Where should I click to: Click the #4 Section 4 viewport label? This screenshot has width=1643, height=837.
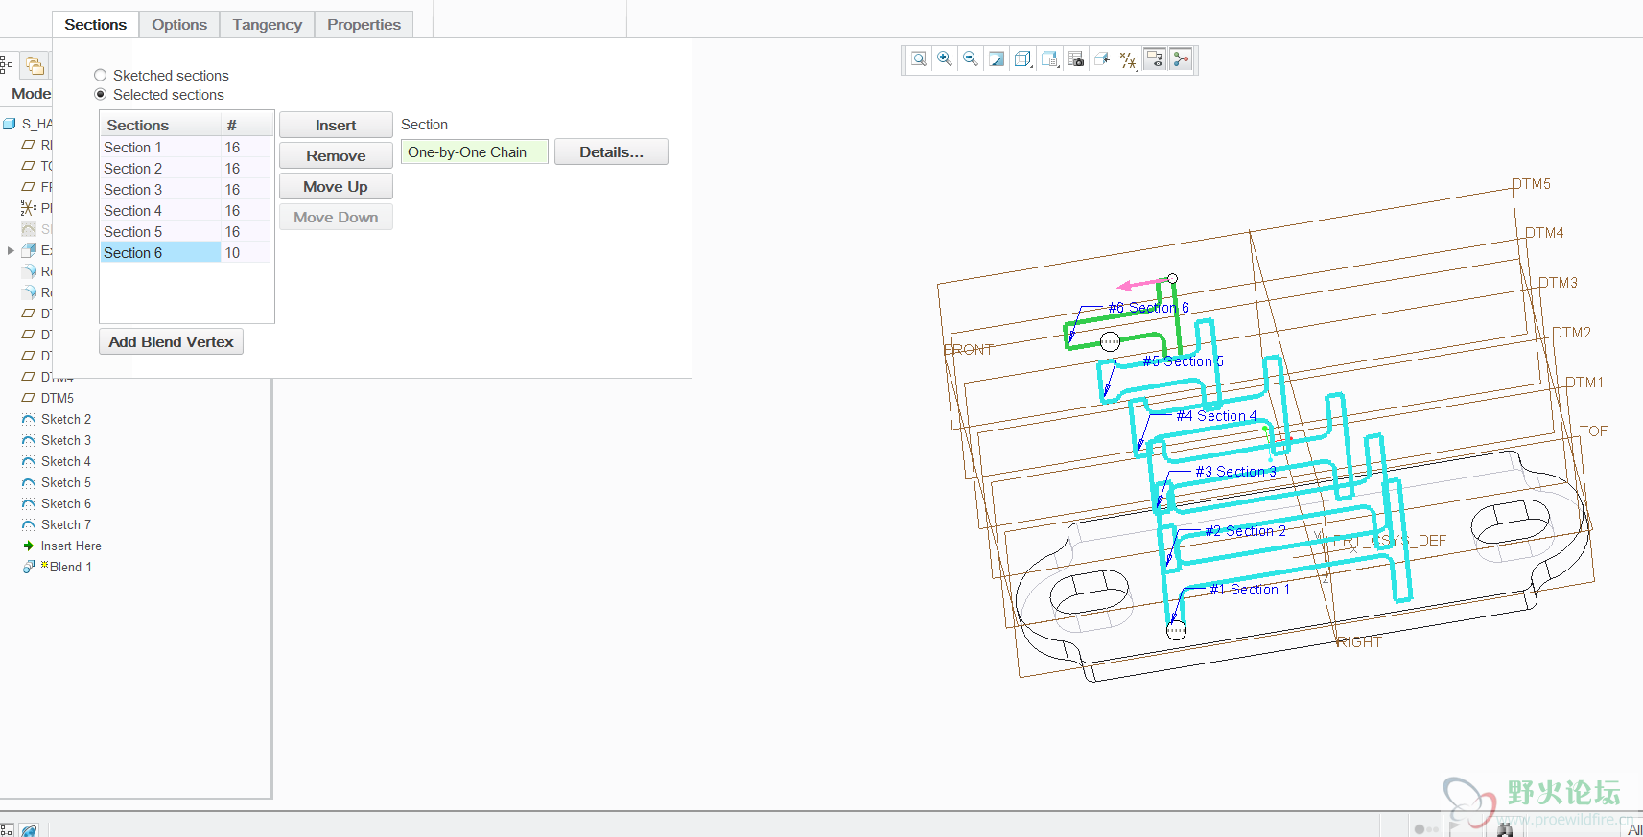pos(1216,415)
